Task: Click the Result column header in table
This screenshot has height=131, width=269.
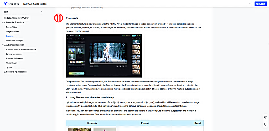Action: 198,123
